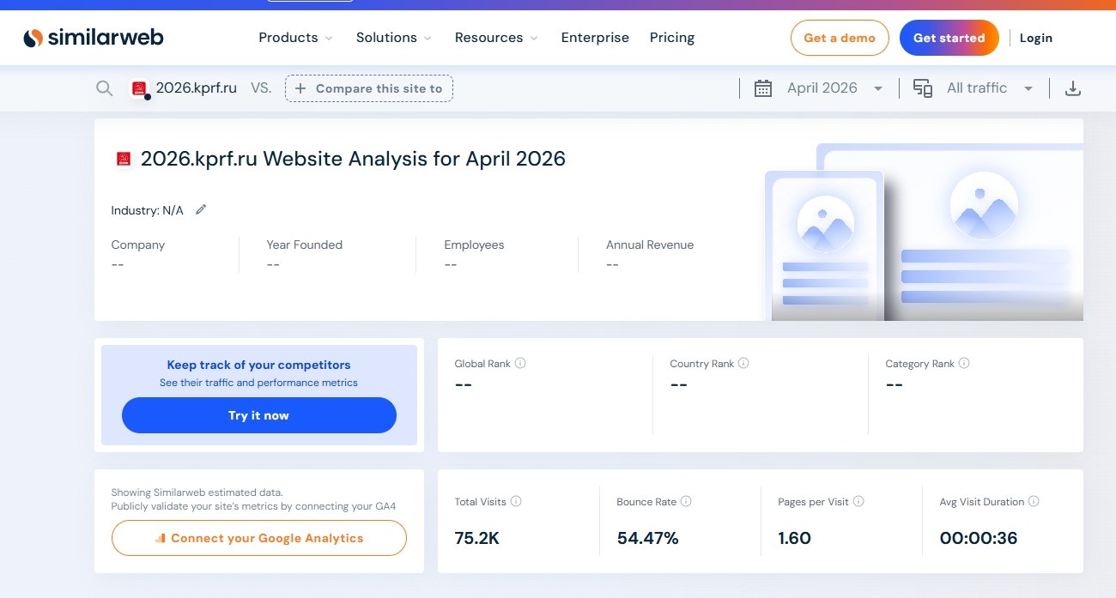
Task: Click the pencil icon to edit Industry
Action: [x=201, y=209]
